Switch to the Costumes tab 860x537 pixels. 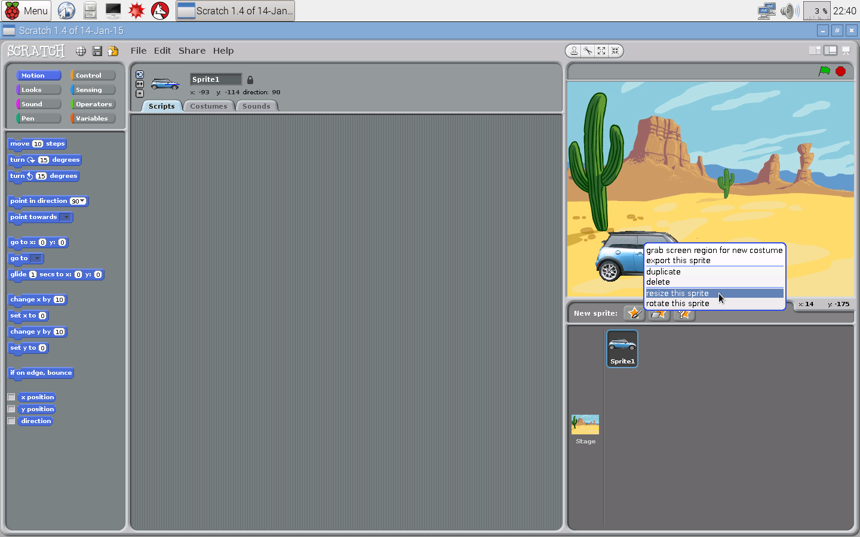tap(208, 106)
